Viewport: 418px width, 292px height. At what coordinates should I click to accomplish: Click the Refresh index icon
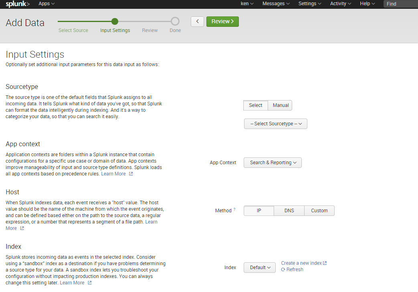click(283, 270)
